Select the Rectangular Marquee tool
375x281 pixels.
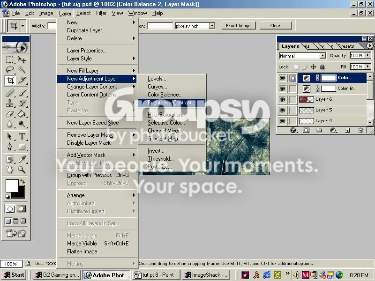[9, 59]
